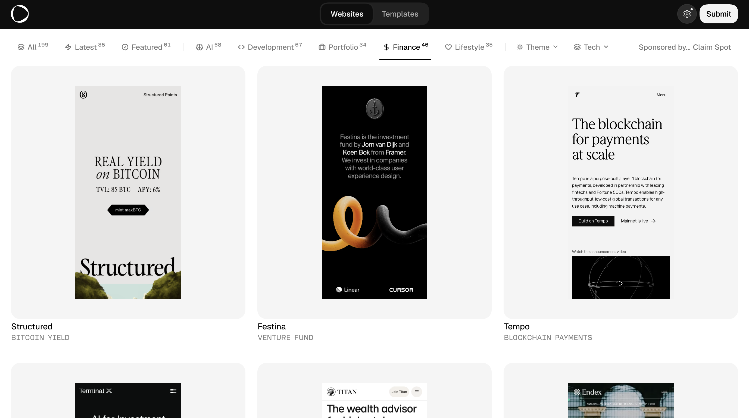The height and width of the screenshot is (418, 749).
Task: Select the Websites tab
Action: 347,14
